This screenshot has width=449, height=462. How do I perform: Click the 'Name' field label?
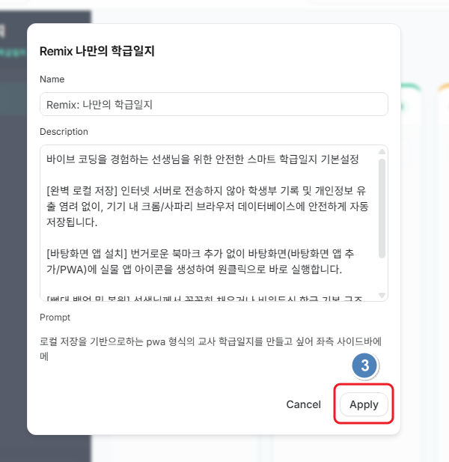(52, 79)
